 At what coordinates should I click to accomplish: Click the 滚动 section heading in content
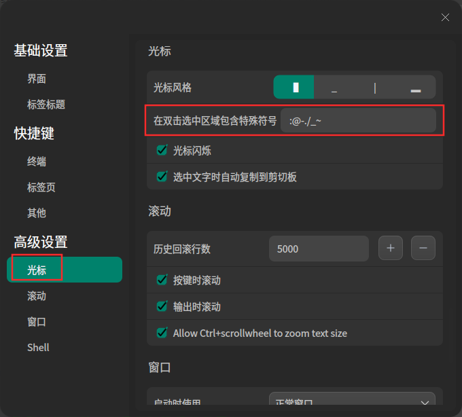coord(160,211)
